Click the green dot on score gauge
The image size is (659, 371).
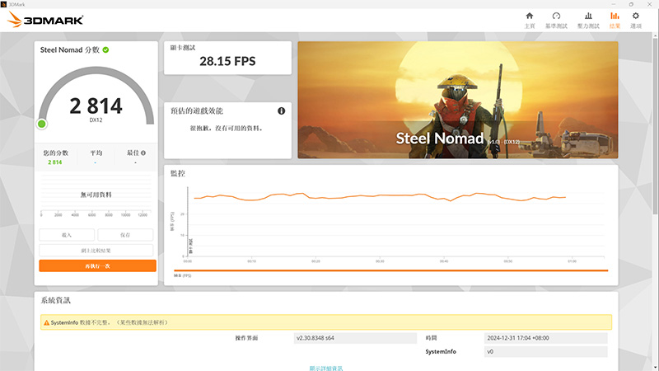(42, 124)
